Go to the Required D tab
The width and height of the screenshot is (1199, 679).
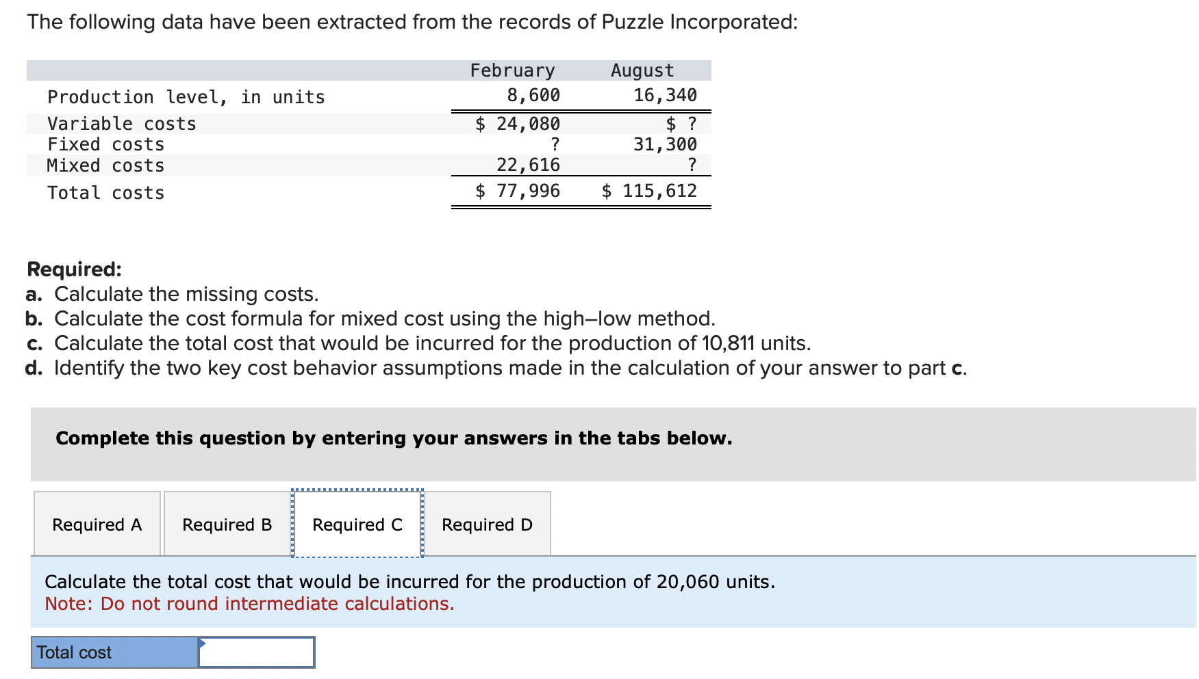tap(487, 524)
